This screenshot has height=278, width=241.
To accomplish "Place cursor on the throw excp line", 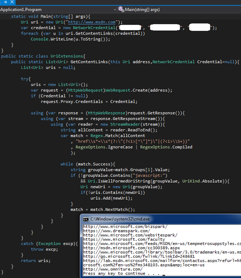I will point(44,249).
